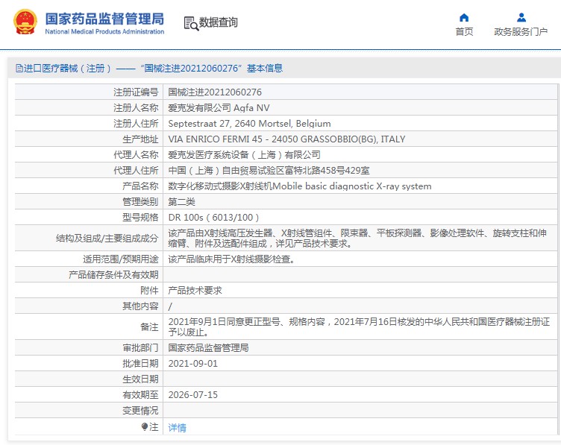Click the 数据查询 heading text
561x445 pixels.
click(x=219, y=22)
